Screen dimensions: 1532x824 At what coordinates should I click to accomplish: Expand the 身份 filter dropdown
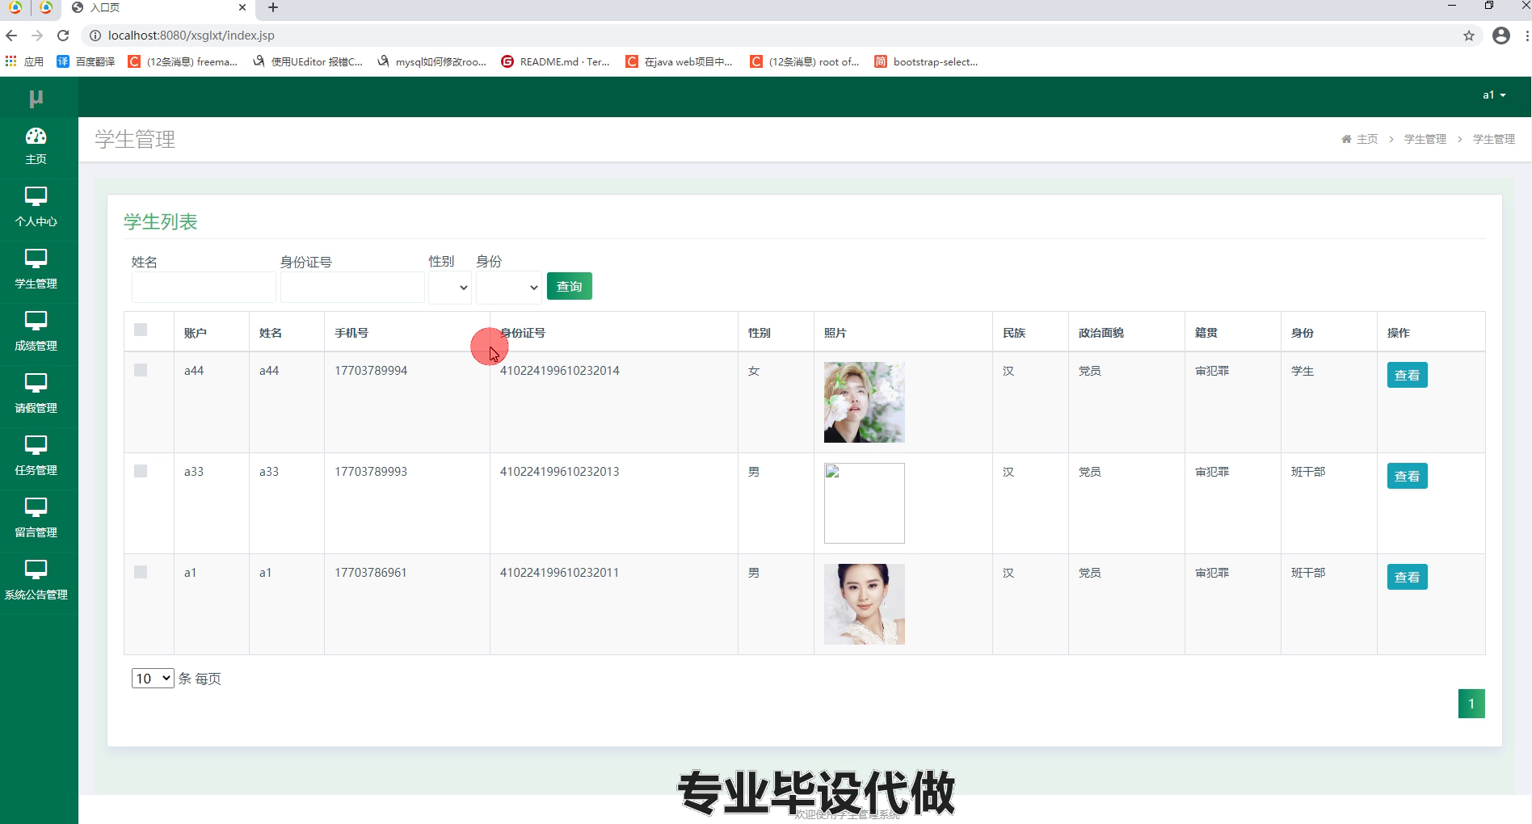coord(509,287)
